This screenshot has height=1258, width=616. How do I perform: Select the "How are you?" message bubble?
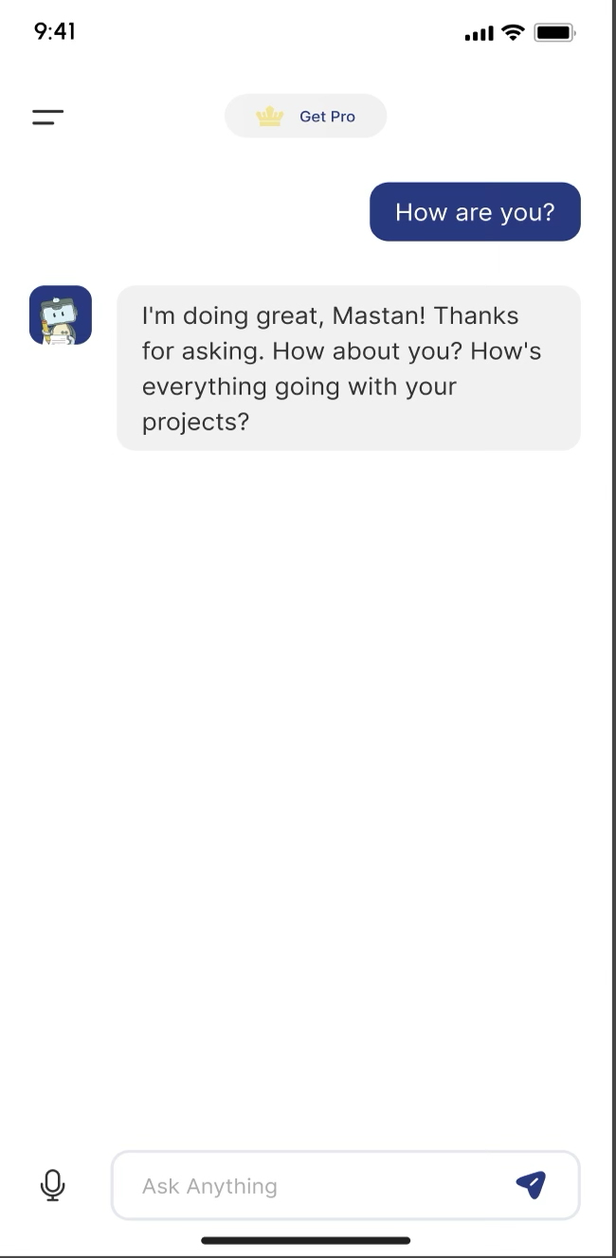point(475,212)
